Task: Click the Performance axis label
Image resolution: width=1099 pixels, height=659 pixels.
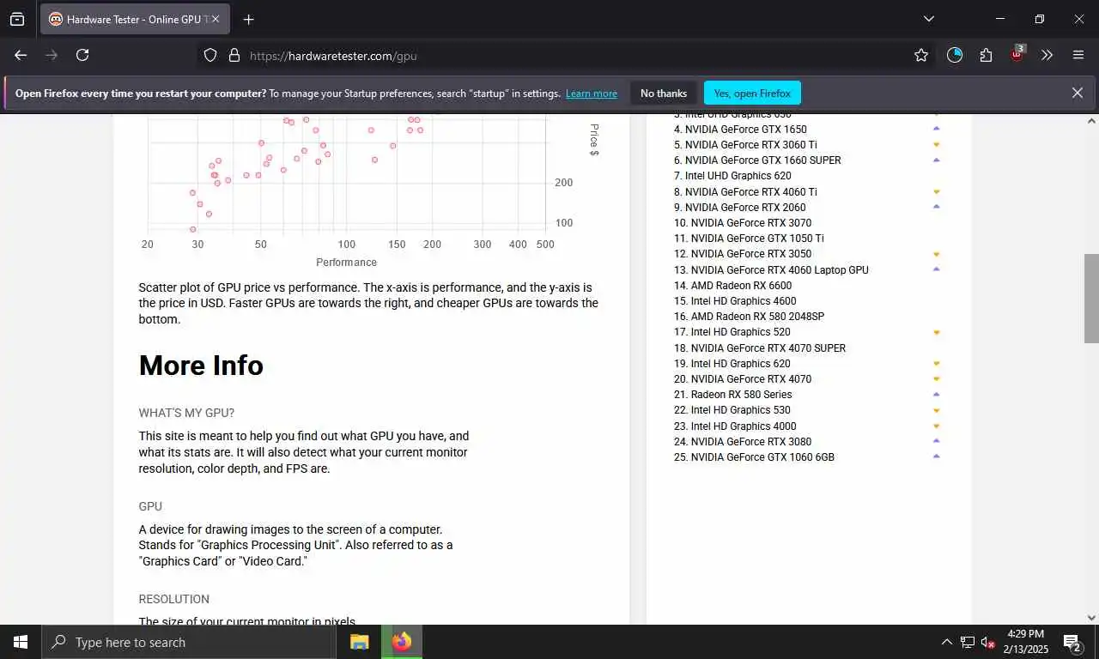Action: pos(346,263)
